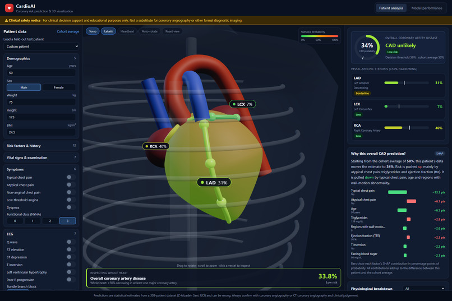Click the Age SHAP contribution row
Screen dimensions: 452x301
(398, 210)
